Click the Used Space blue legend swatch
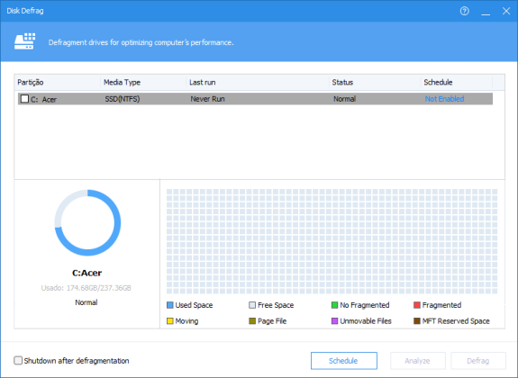The image size is (518, 378). coord(169,305)
